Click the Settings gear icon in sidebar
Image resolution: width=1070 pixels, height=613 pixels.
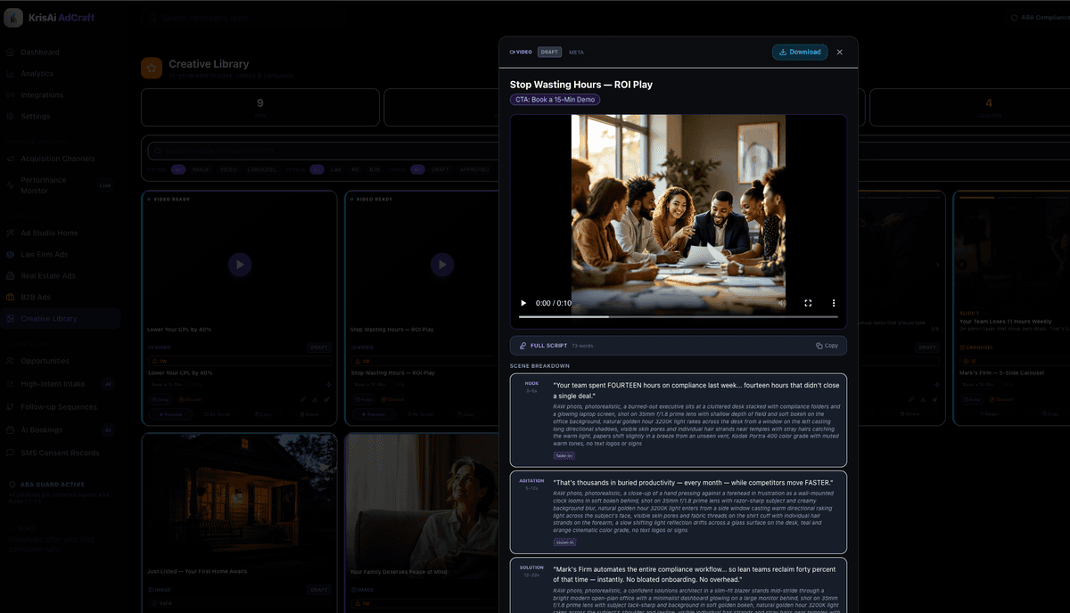[11, 117]
